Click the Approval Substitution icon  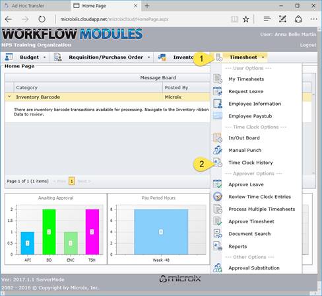coord(218,268)
